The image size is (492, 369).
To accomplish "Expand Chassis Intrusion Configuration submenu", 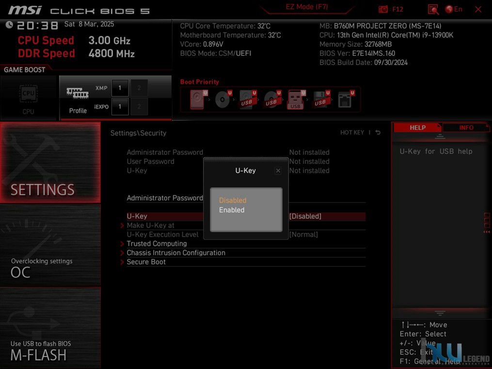I will 175,253.
